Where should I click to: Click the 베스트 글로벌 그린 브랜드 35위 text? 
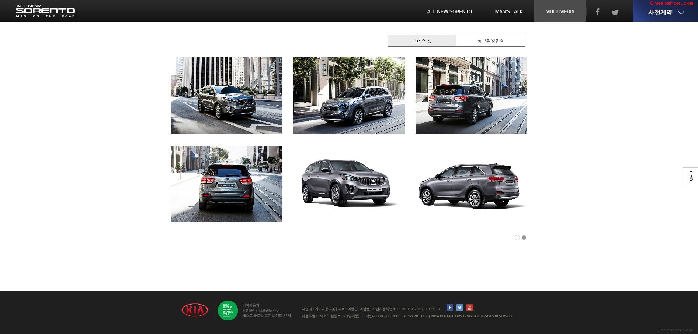tap(267, 316)
